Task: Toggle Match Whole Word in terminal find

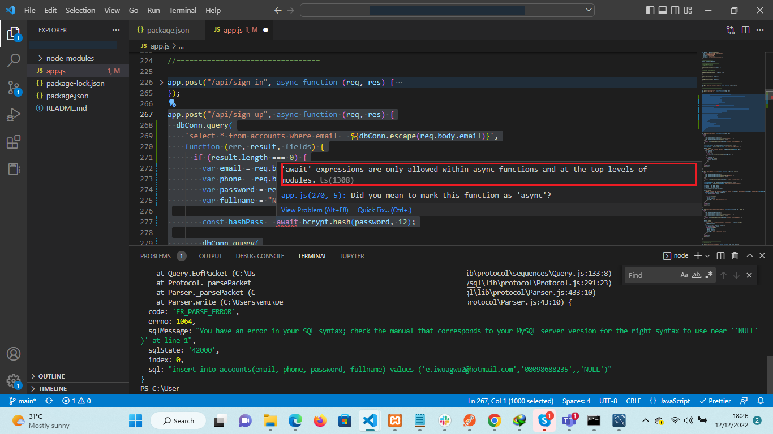Action: 697,275
